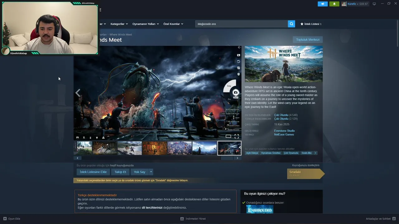Open the keşif kuyruğunuzda link
Viewport: 399px width, 224px height.
(122, 166)
